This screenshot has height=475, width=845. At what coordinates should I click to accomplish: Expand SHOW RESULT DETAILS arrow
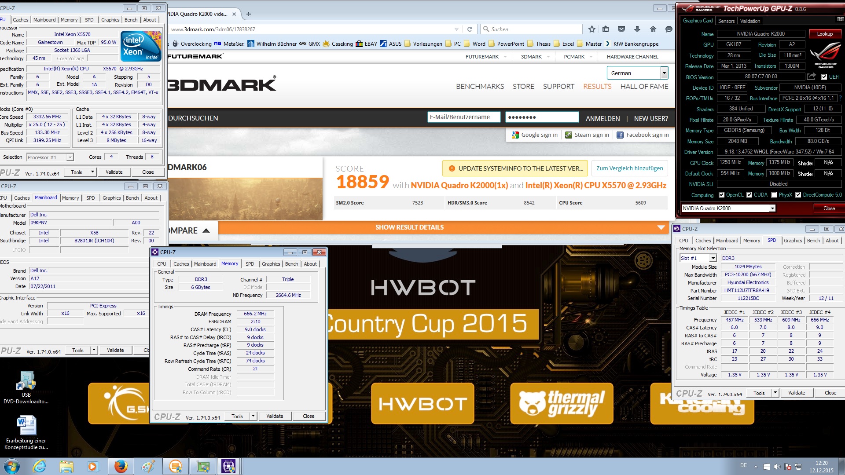click(661, 227)
